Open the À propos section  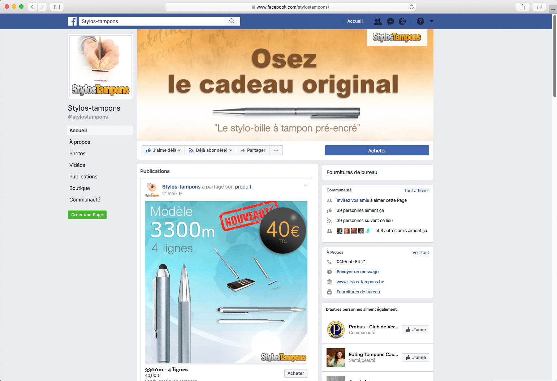80,142
